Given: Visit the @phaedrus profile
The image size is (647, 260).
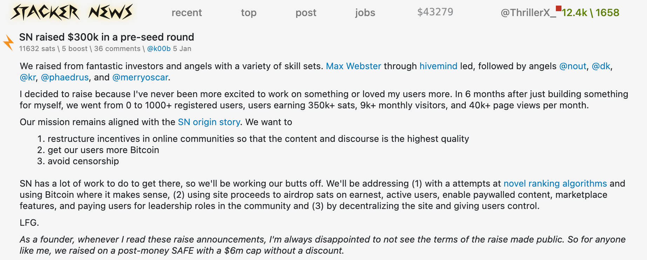Looking at the screenshot, I should 65,77.
